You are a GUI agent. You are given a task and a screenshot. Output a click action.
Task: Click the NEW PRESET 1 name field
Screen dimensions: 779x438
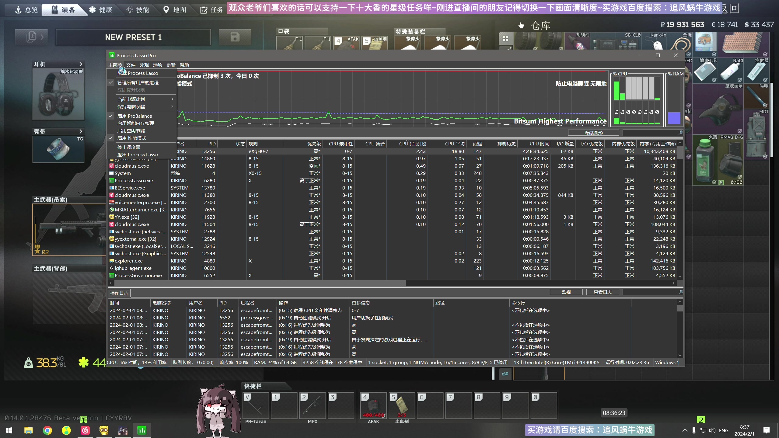[x=133, y=37]
